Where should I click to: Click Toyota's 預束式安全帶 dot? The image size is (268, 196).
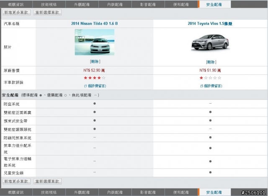pyautogui.click(x=210, y=120)
